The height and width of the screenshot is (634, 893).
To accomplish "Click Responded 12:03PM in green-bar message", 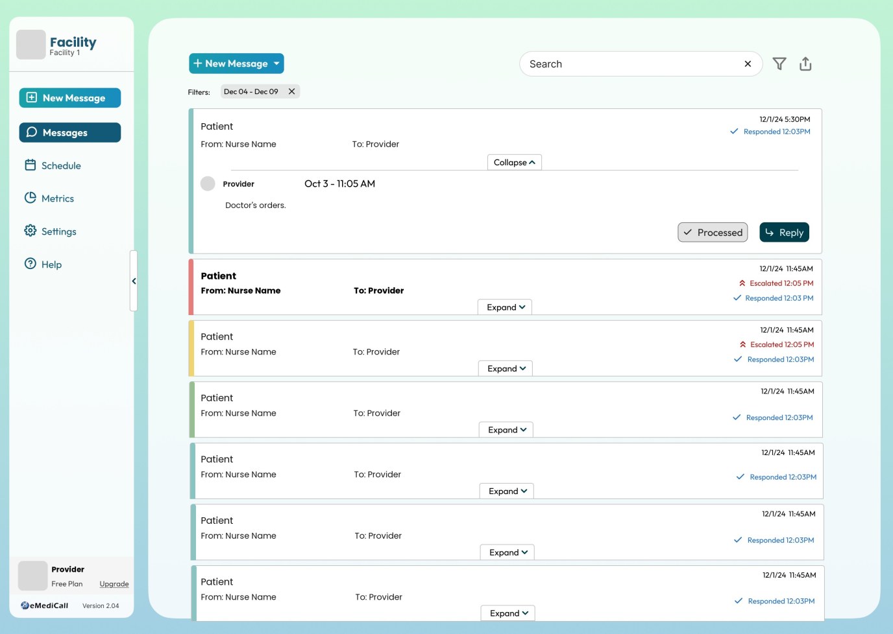I will point(773,417).
